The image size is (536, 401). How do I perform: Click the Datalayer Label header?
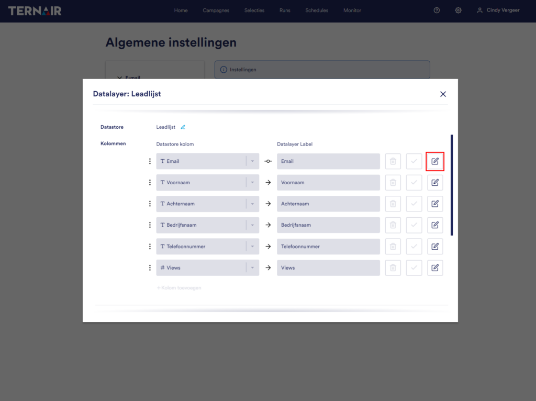[x=295, y=144]
